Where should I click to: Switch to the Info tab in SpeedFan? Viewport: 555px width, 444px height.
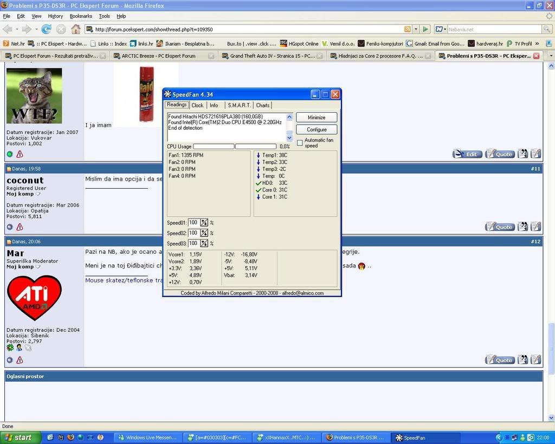coord(214,105)
